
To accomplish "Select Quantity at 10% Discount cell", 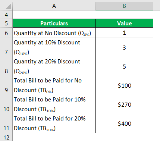I will 54,47.
